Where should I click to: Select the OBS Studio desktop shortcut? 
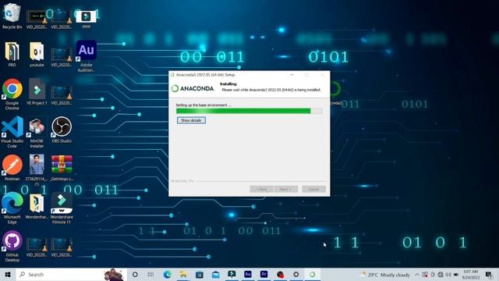[x=62, y=130]
